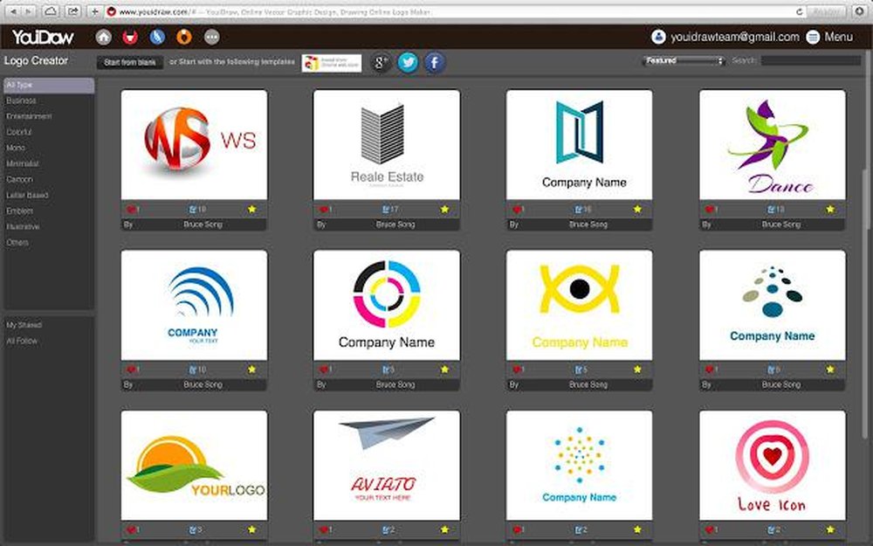Viewport: 873px width, 546px height.
Task: Select the blue drawing app icon
Action: point(155,37)
